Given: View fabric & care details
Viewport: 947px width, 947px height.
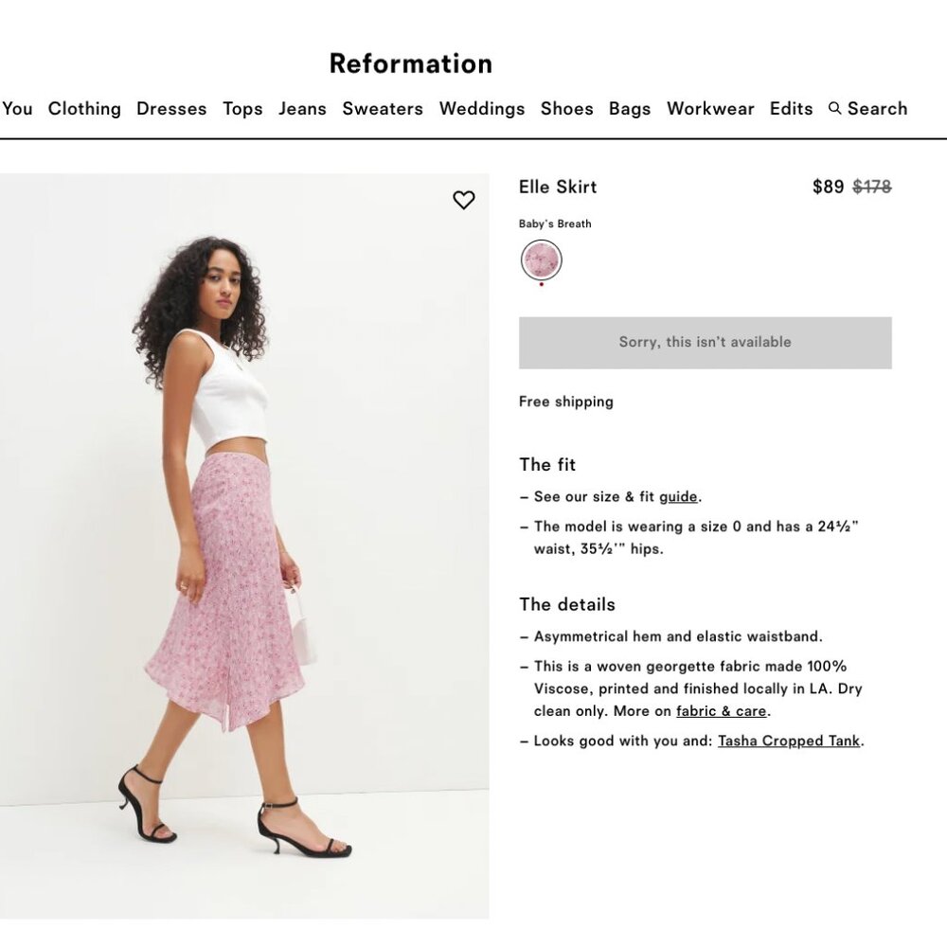Looking at the screenshot, I should pos(721,710).
